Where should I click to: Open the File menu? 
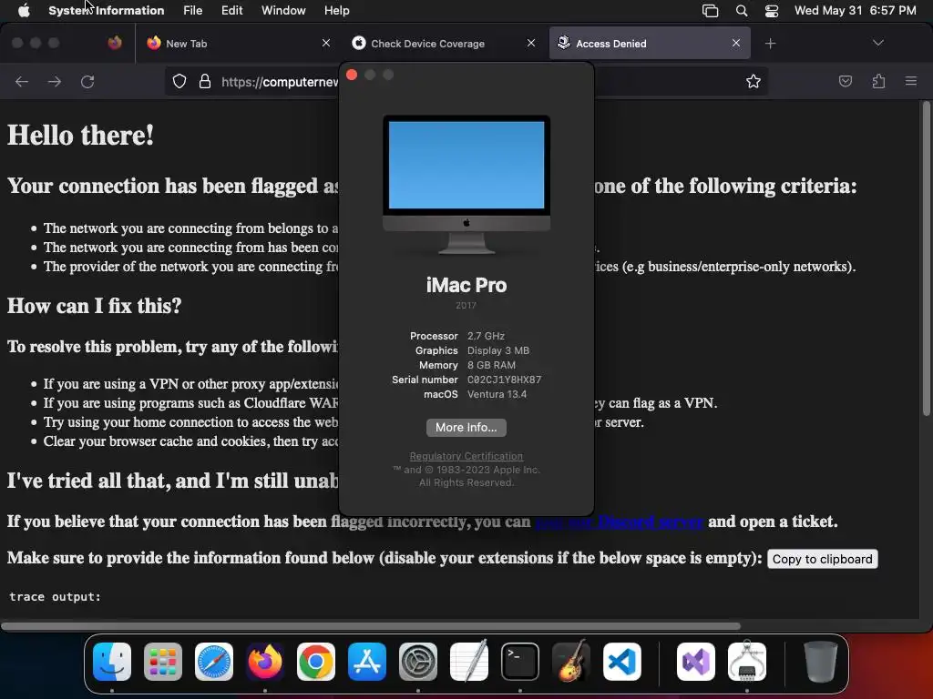tap(192, 10)
